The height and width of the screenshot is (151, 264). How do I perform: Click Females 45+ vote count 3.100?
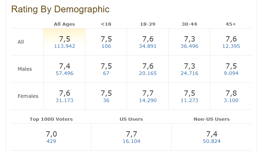point(231,100)
